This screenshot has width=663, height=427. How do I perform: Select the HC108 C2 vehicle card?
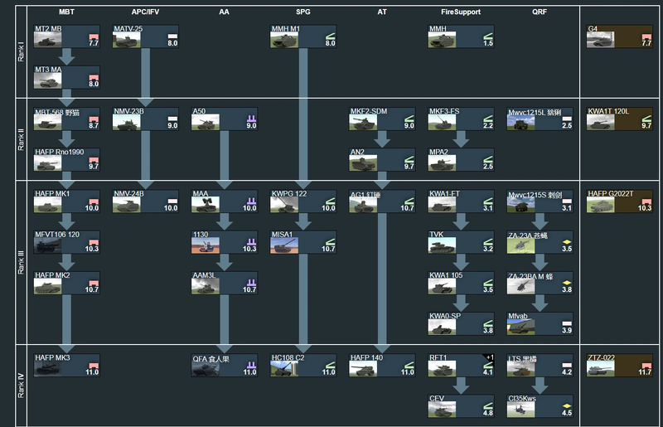[303, 365]
